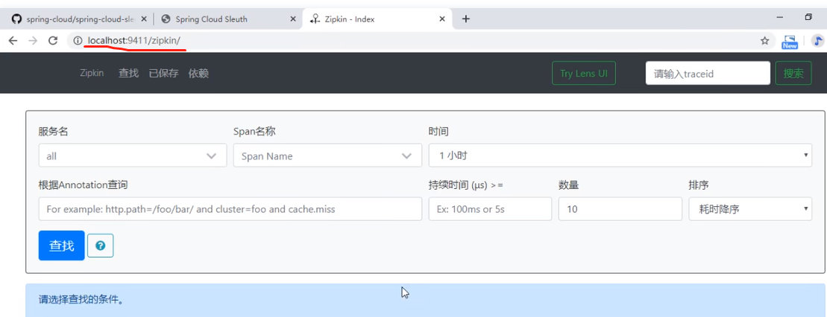Image resolution: width=827 pixels, height=317 pixels.
Task: Open the extension with New badge
Action: click(x=790, y=42)
